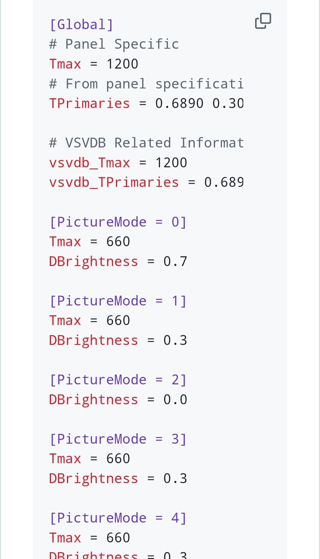Click the [PictureMode = 0] header

click(x=118, y=222)
